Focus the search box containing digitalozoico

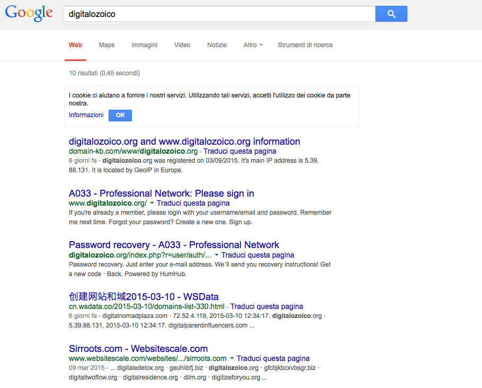coord(219,14)
